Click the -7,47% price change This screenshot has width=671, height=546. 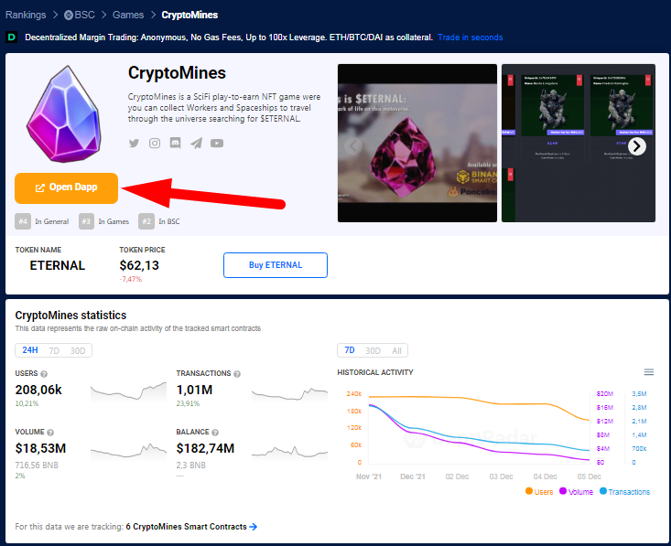click(x=131, y=279)
